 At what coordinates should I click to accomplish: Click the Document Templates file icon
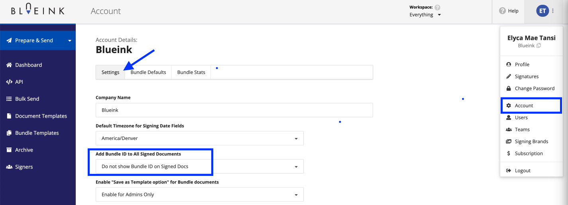(9, 116)
